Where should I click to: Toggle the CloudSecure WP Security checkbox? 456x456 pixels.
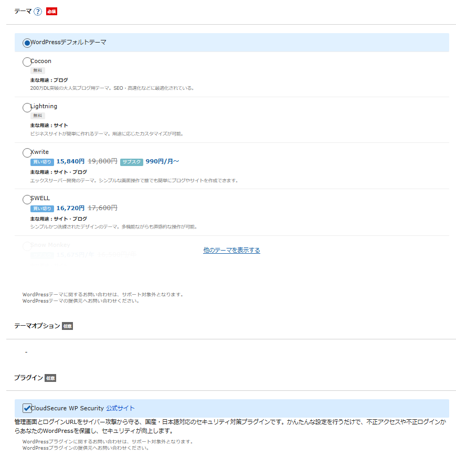pos(27,408)
